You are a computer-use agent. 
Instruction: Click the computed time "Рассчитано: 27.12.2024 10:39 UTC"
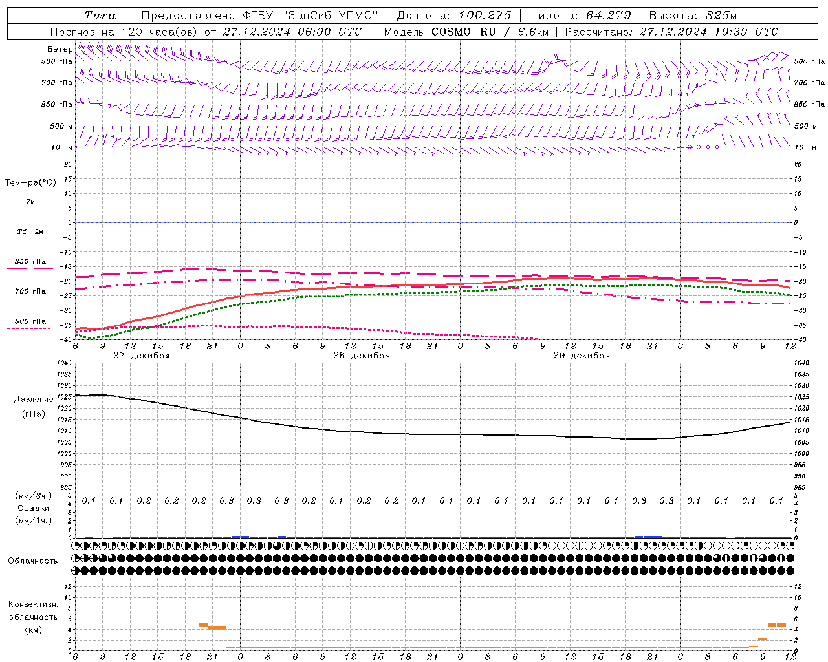pyautogui.click(x=671, y=32)
